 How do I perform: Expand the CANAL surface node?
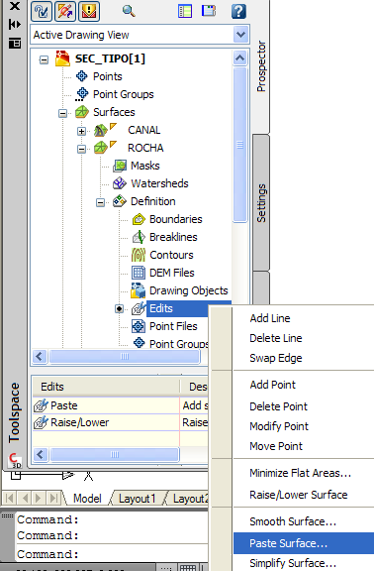click(82, 131)
